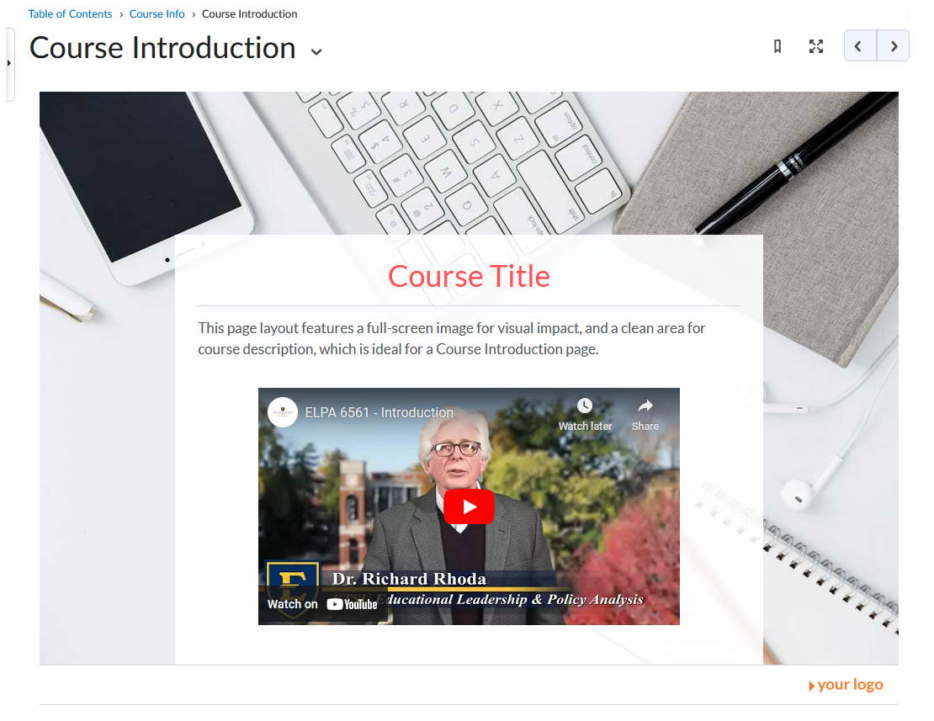
Task: Click the your logo footer link
Action: [846, 685]
